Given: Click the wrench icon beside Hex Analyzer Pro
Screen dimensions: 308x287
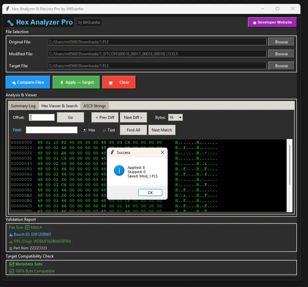Looking at the screenshot, I should pyautogui.click(x=10, y=23).
